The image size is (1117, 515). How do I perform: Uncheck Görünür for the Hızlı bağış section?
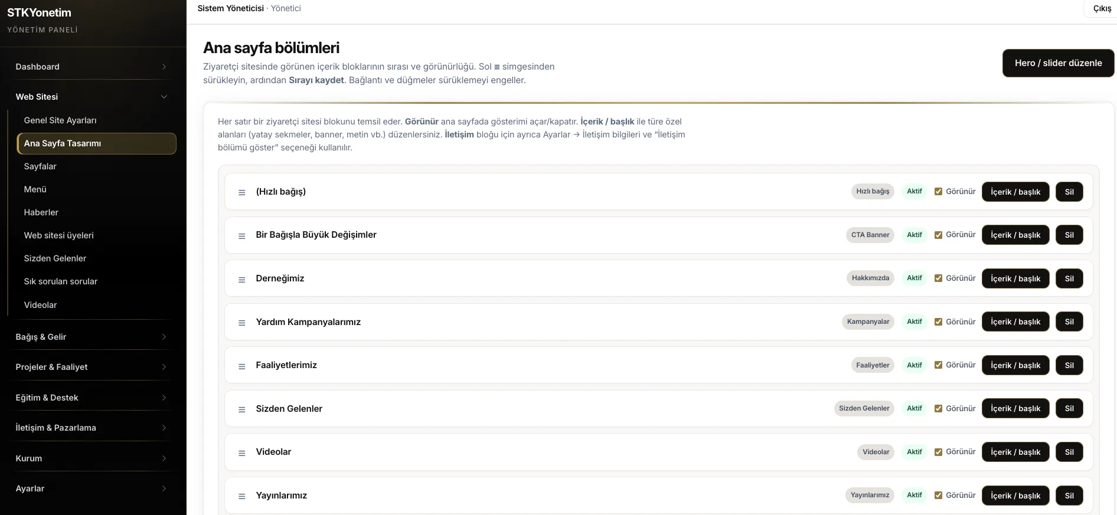pyautogui.click(x=938, y=192)
